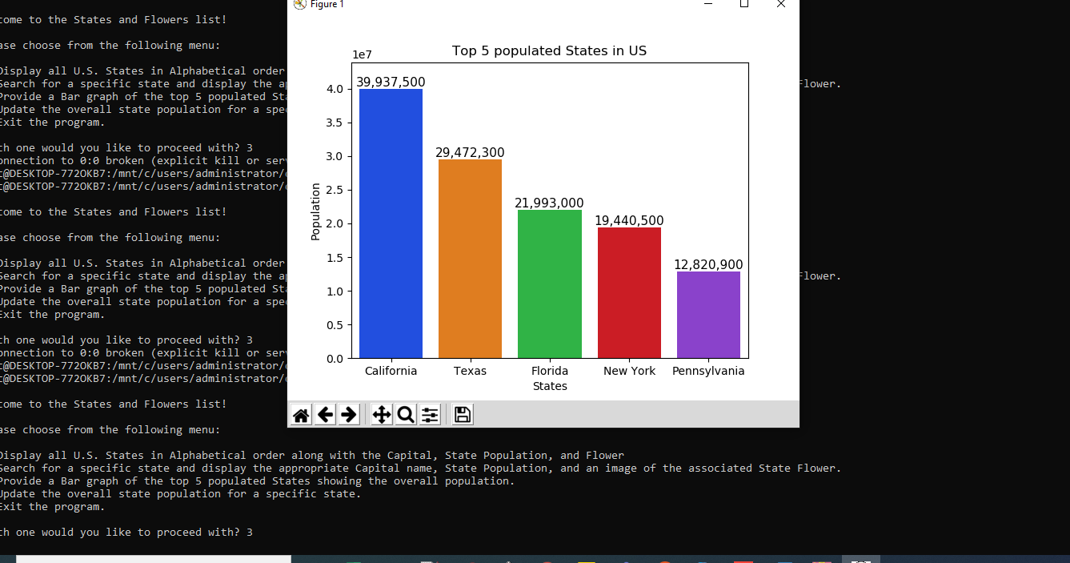This screenshot has width=1070, height=563.
Task: Click the green Florida bar
Action: 550,284
